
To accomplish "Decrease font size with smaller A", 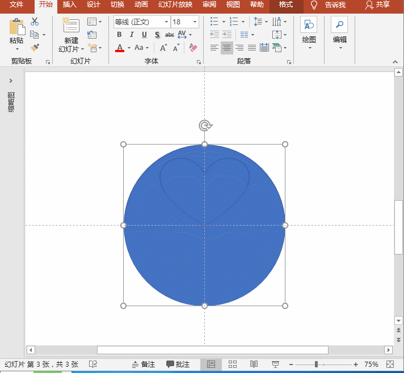I will (x=176, y=48).
